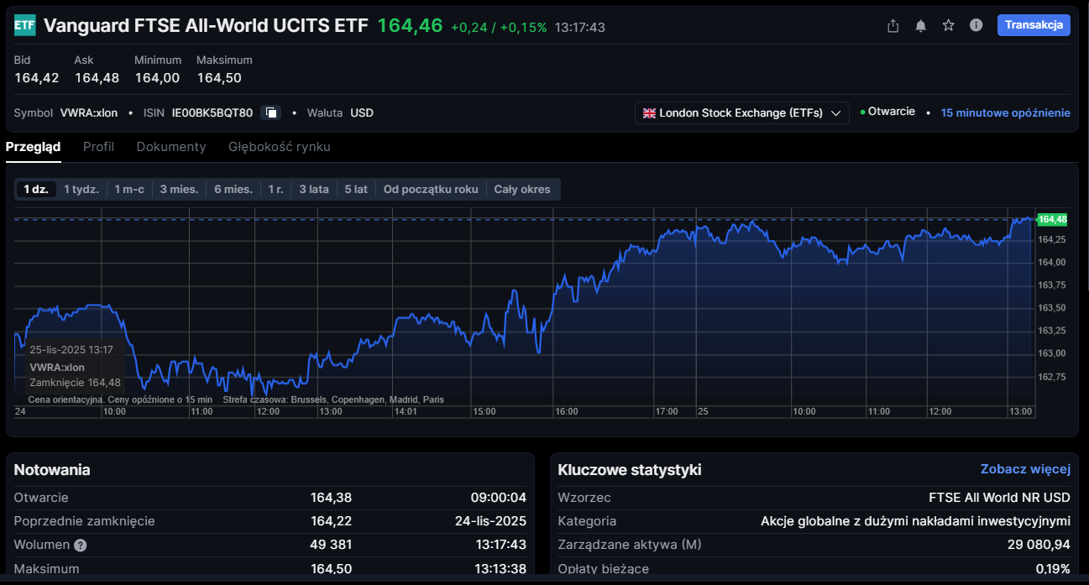1089x585 pixels.
Task: Click the 15 minutowe opóźnienie link
Action: pos(1005,112)
